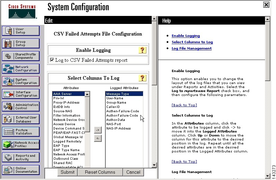The image size is (276, 180).
Task: Select Outbound Class attribute
Action: click(68, 159)
